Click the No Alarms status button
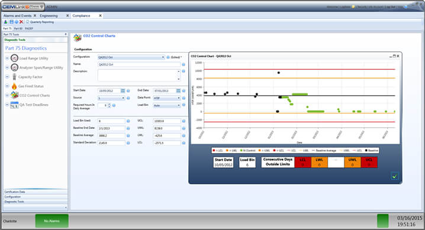This screenshot has width=425, height=230. coord(51,221)
